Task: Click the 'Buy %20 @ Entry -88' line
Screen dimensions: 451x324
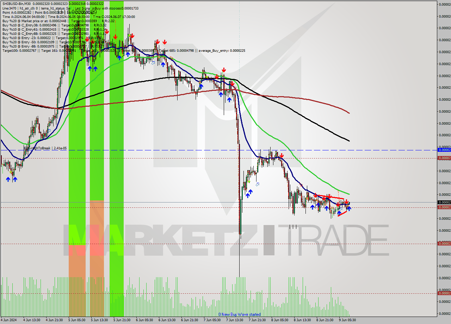Action: point(54,46)
